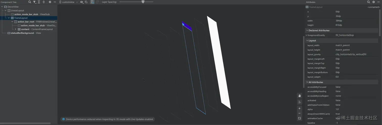Expand all nodes in the Component Tree
This screenshot has width=382, height=125.
(39, 2)
